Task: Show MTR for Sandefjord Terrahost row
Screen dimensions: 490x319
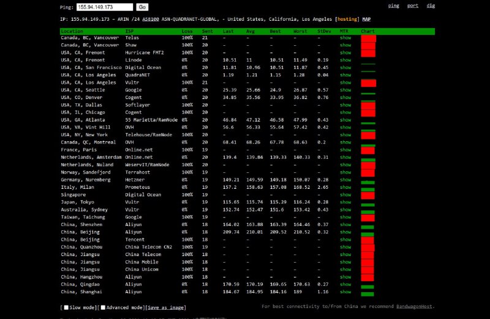Action: click(345, 172)
